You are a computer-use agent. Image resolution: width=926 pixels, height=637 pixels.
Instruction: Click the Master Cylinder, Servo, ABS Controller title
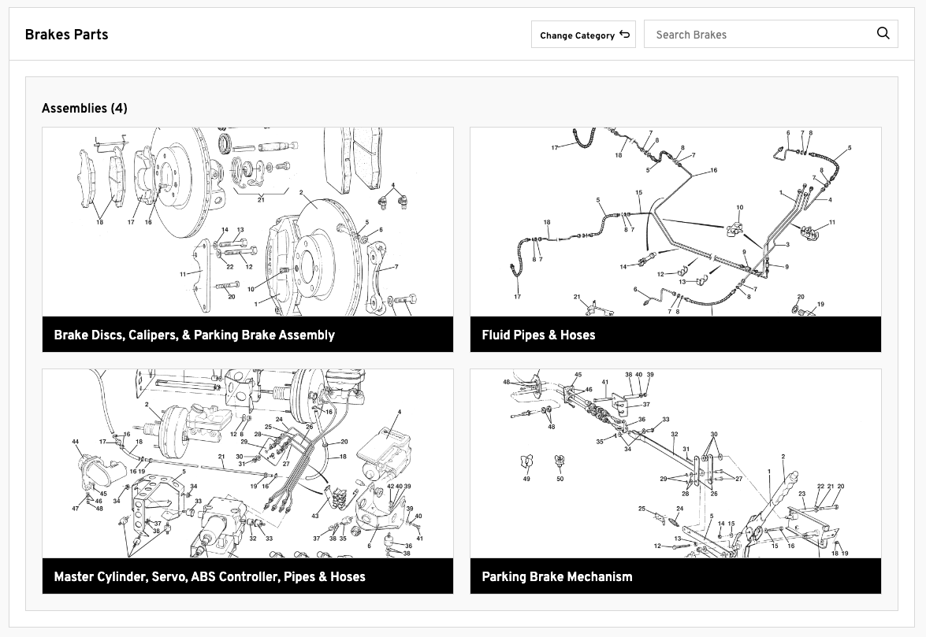(x=210, y=576)
